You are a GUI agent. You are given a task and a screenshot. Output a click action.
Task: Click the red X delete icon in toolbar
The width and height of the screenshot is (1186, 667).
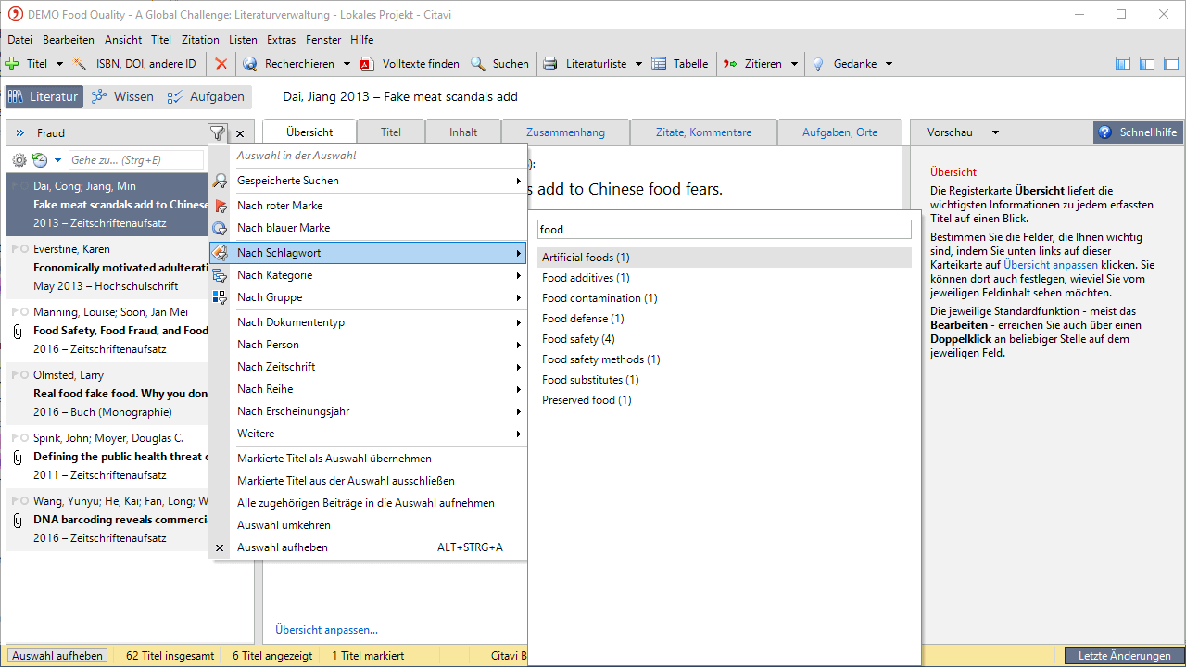(221, 64)
